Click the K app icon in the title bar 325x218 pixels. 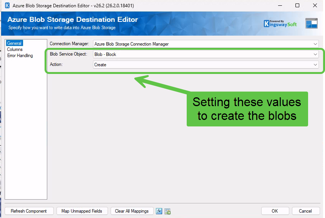7,5
